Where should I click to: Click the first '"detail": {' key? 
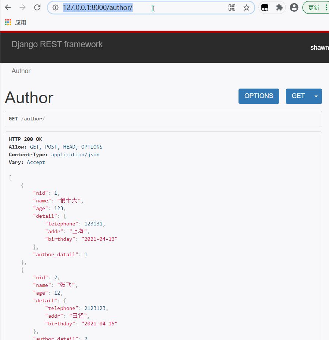[x=49, y=216]
